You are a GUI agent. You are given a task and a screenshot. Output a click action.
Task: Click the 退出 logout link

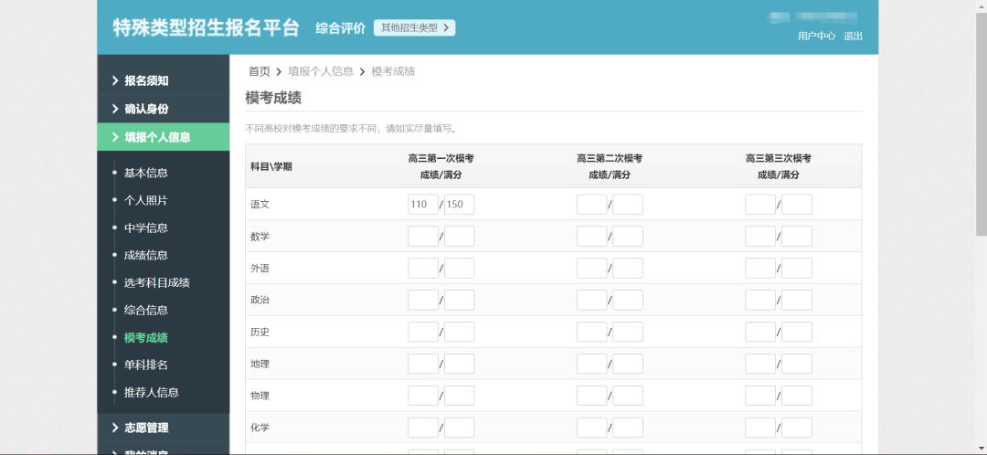click(x=853, y=36)
